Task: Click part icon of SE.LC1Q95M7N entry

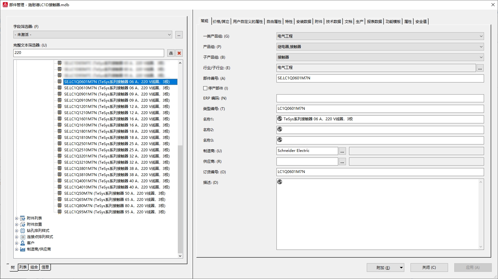Action: pos(60,212)
